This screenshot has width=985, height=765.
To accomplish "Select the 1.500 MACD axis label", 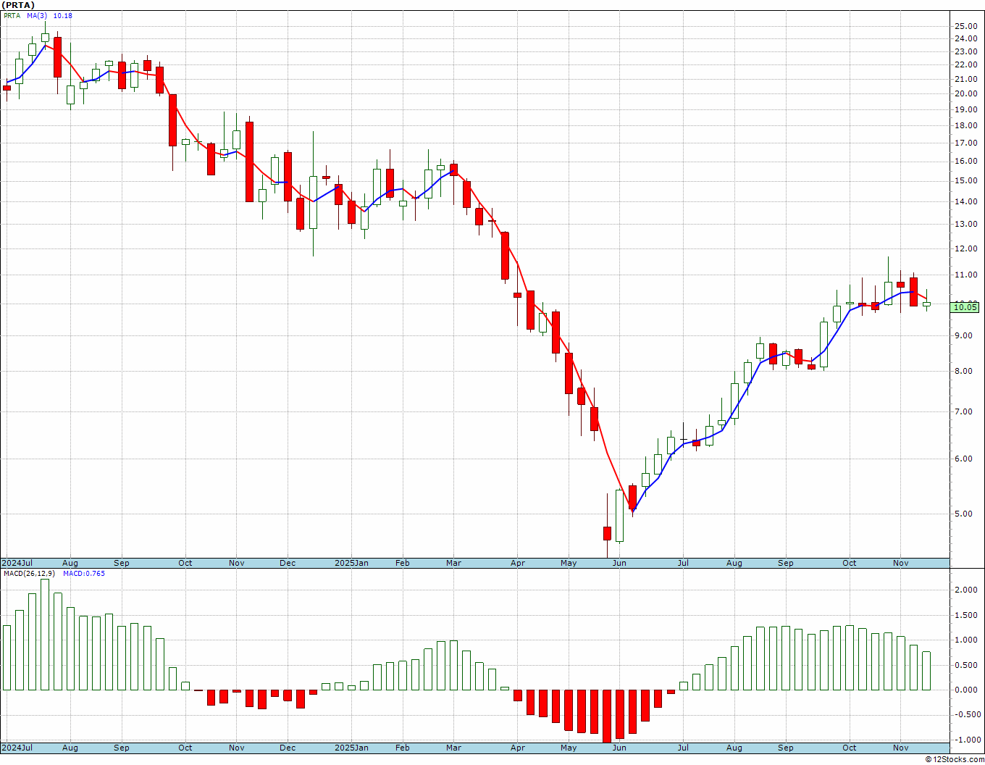I will click(x=966, y=616).
